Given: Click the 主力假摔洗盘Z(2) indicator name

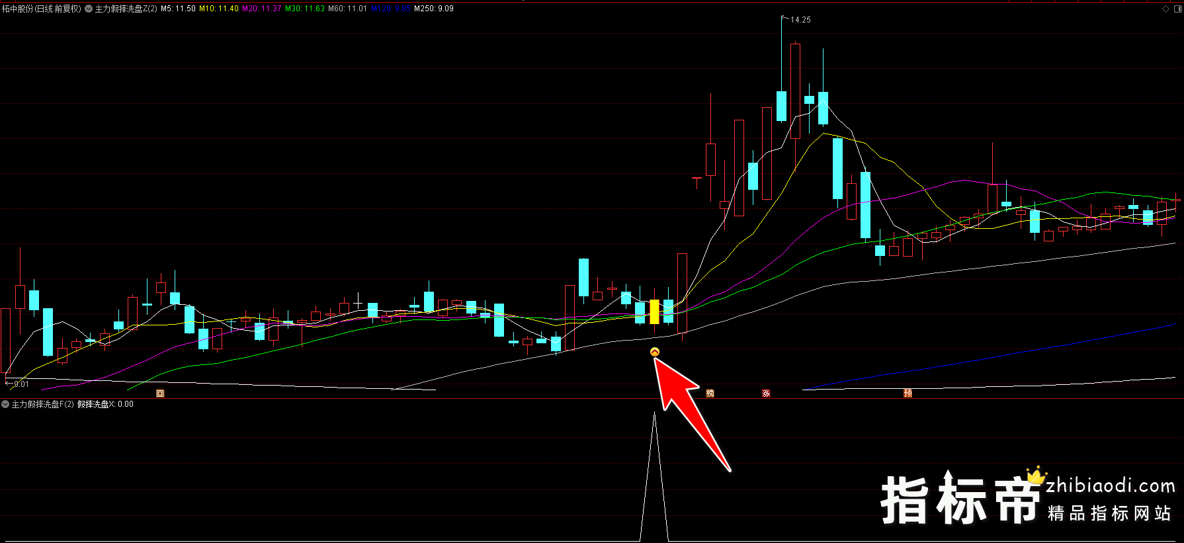Looking at the screenshot, I should click(x=126, y=9).
